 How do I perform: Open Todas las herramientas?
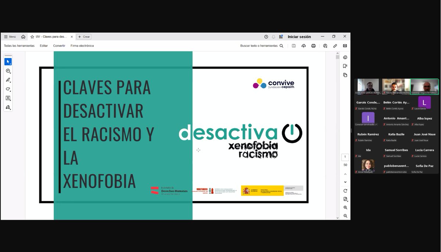[x=19, y=46]
